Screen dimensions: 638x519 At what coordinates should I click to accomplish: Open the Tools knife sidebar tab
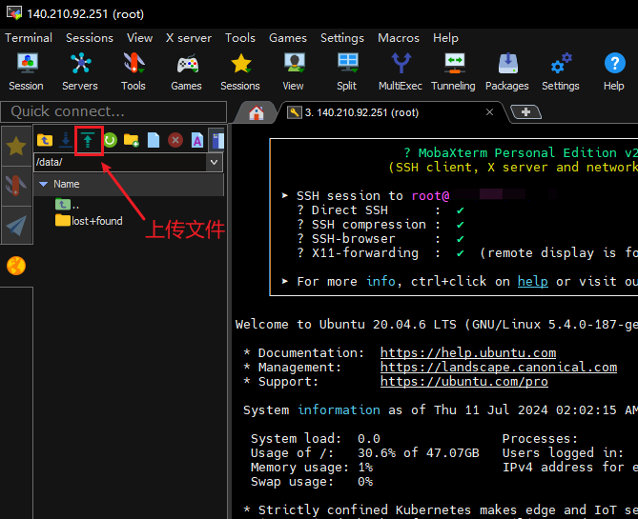(x=16, y=186)
